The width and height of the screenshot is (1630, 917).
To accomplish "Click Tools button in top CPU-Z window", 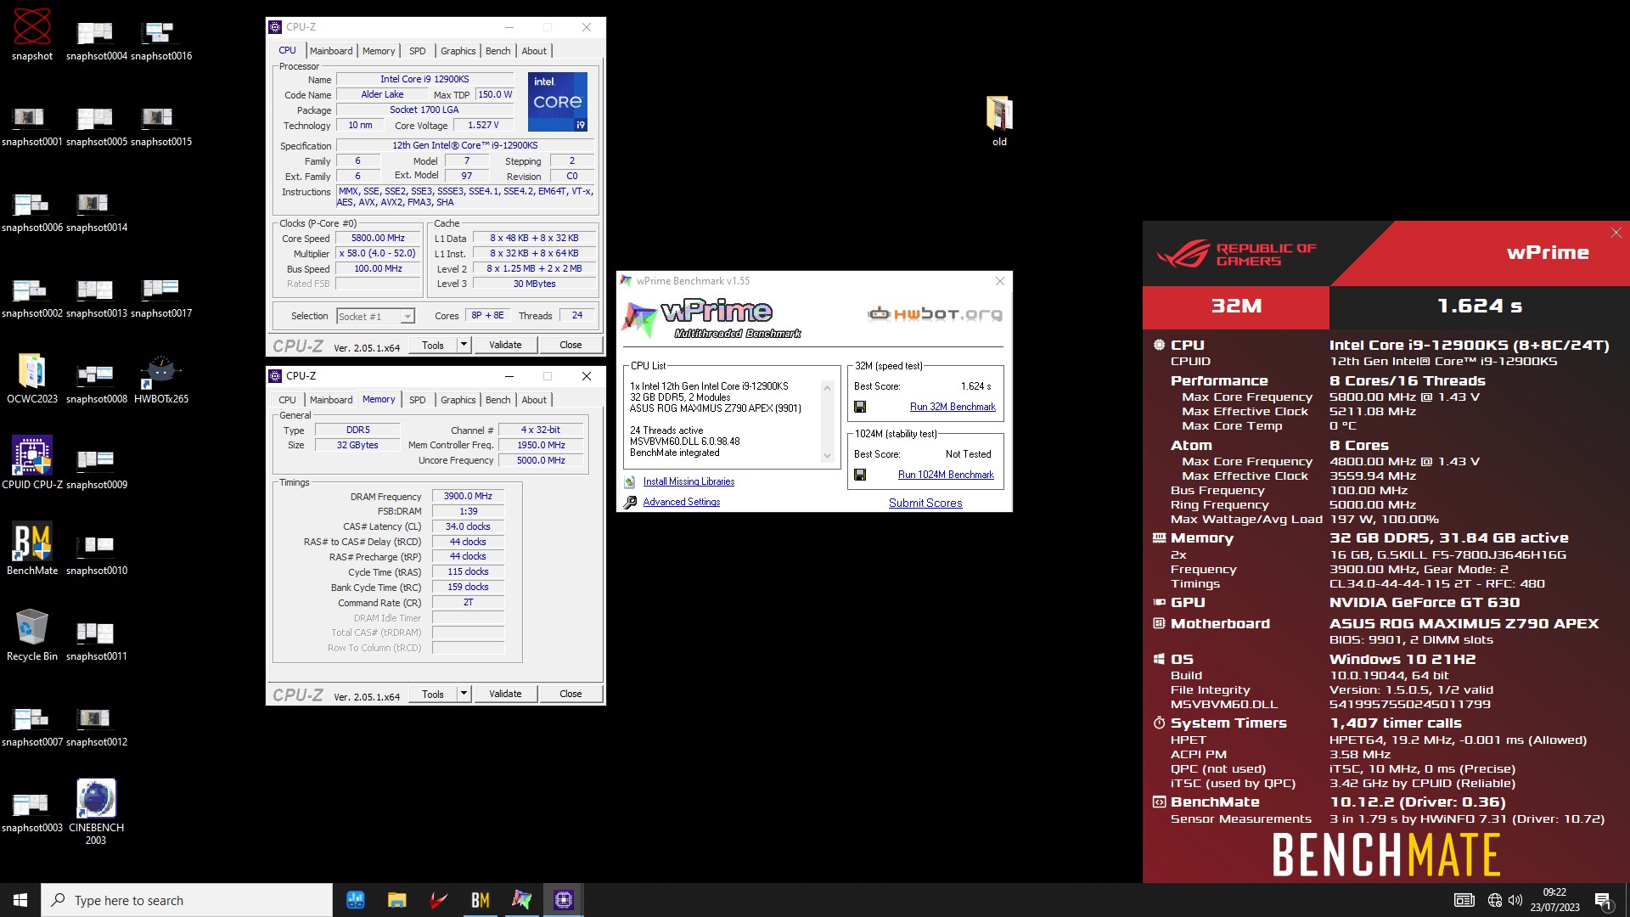I will (x=433, y=345).
